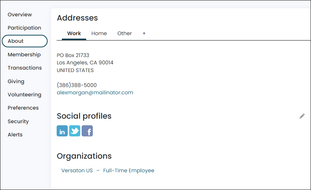Click the Full-Time Employee link
Screen dimensions: 311x190
(129, 171)
